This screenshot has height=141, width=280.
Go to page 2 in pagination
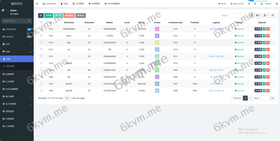[x=250, y=98]
